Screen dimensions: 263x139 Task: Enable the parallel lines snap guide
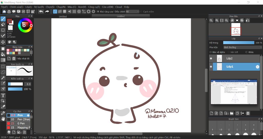coord(60,12)
